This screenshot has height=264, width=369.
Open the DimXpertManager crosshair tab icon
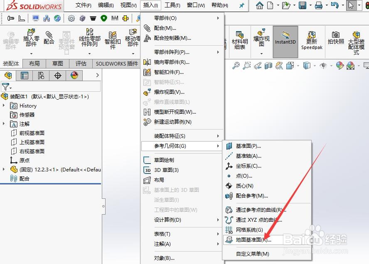(57, 76)
